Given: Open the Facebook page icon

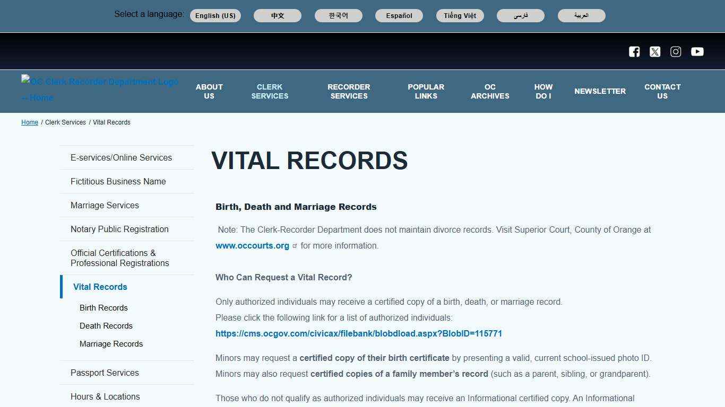Looking at the screenshot, I should click(x=634, y=51).
